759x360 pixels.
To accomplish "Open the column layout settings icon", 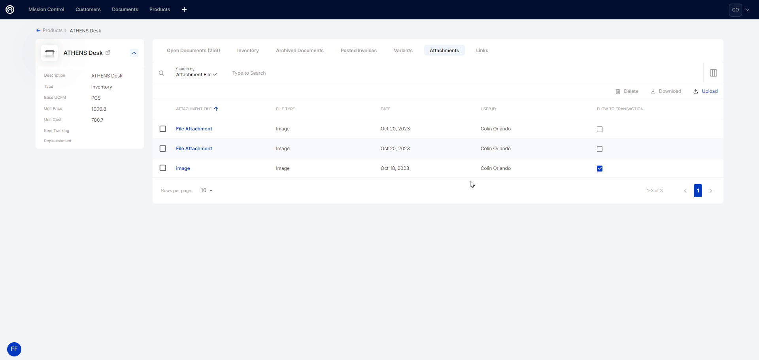I will (x=713, y=73).
